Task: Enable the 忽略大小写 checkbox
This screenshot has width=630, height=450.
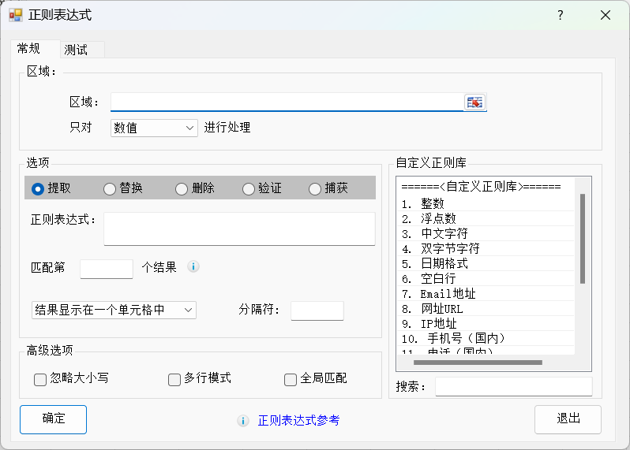Action: point(40,379)
